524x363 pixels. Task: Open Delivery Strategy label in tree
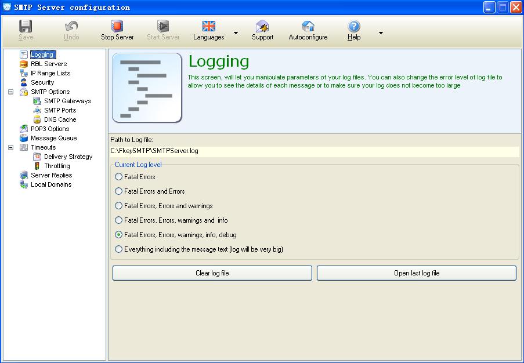pyautogui.click(x=68, y=157)
